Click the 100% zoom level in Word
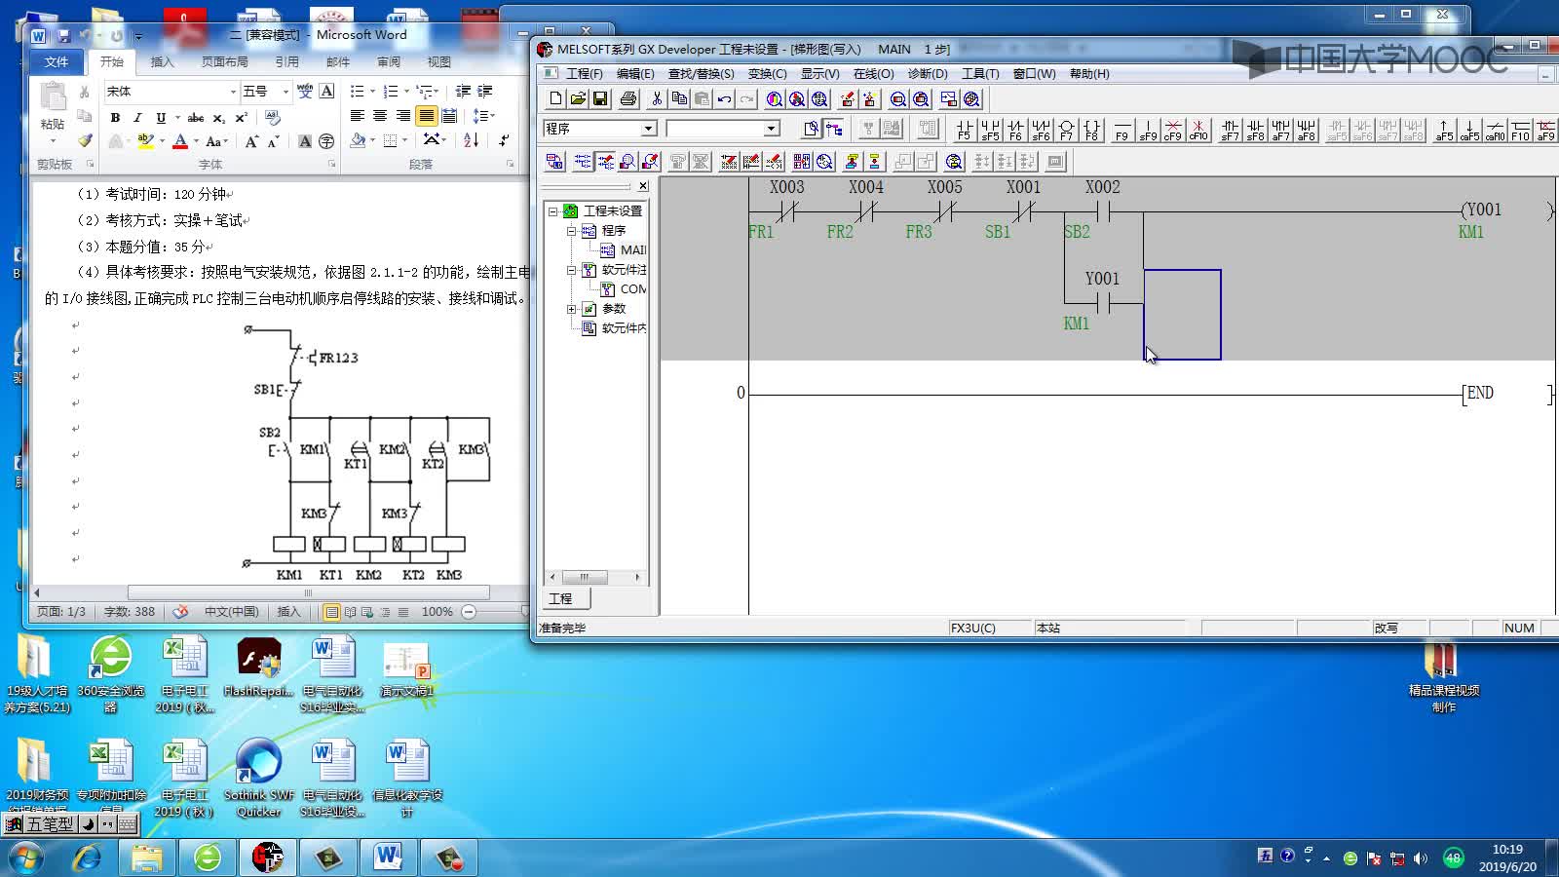 coord(437,612)
